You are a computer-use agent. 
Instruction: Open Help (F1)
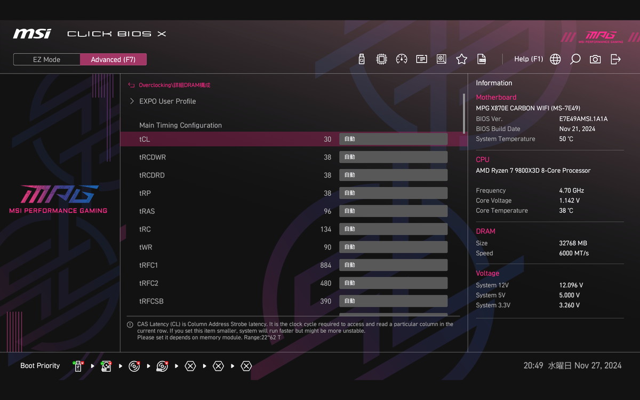tap(529, 59)
